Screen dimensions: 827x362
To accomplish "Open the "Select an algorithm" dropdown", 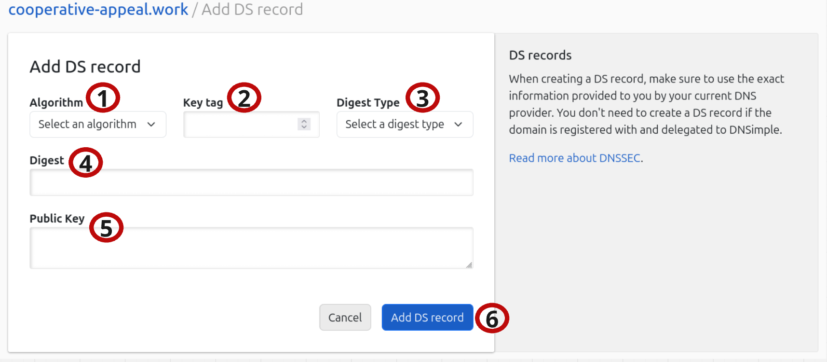I will coord(98,125).
